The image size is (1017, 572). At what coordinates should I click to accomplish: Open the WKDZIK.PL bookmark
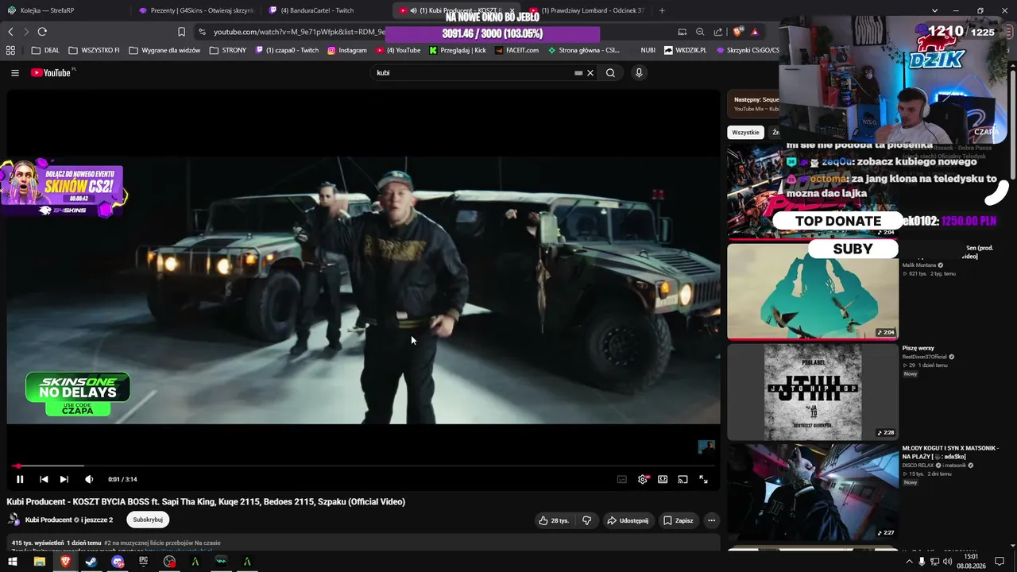point(684,50)
